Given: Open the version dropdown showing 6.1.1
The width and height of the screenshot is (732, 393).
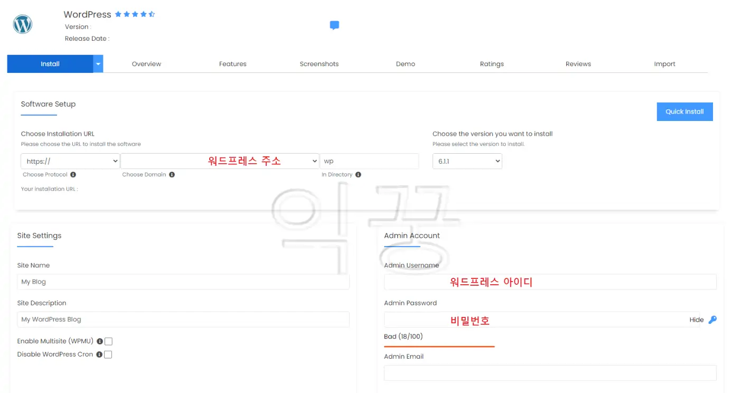Looking at the screenshot, I should pos(467,161).
